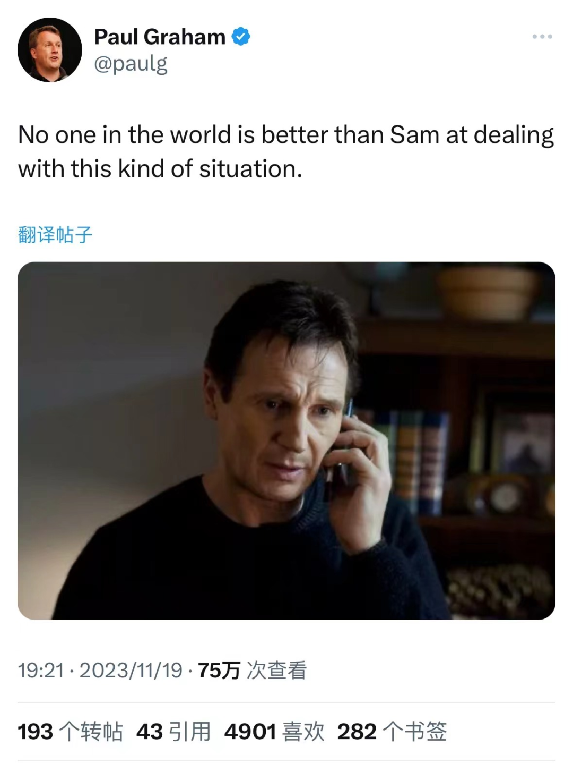The width and height of the screenshot is (573, 763).
Task: Open the 43 引用 quotes list
Action: click(173, 732)
